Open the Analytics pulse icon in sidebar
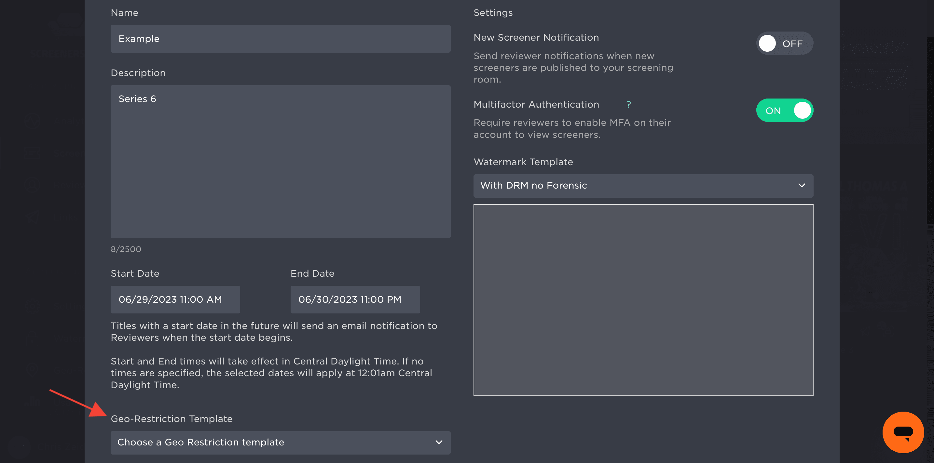The width and height of the screenshot is (934, 463). tap(33, 121)
